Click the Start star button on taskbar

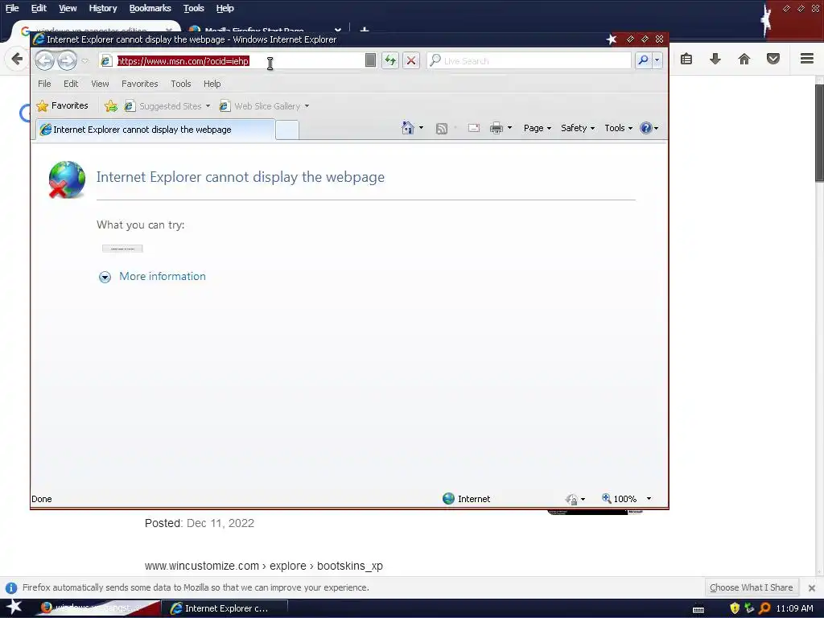pyautogui.click(x=14, y=607)
